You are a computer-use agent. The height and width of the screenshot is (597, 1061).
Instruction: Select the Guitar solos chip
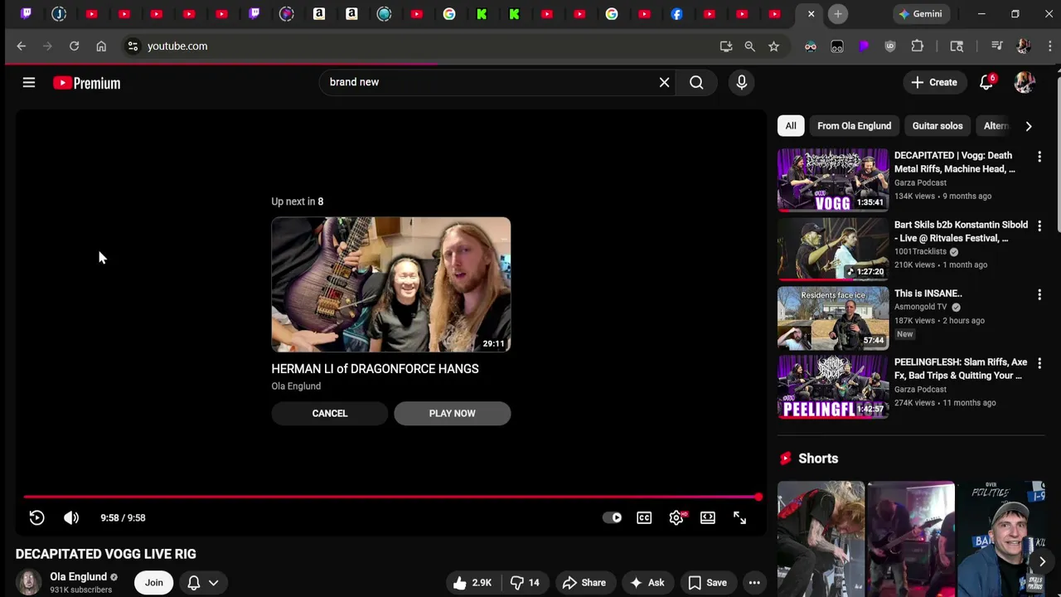(x=937, y=126)
